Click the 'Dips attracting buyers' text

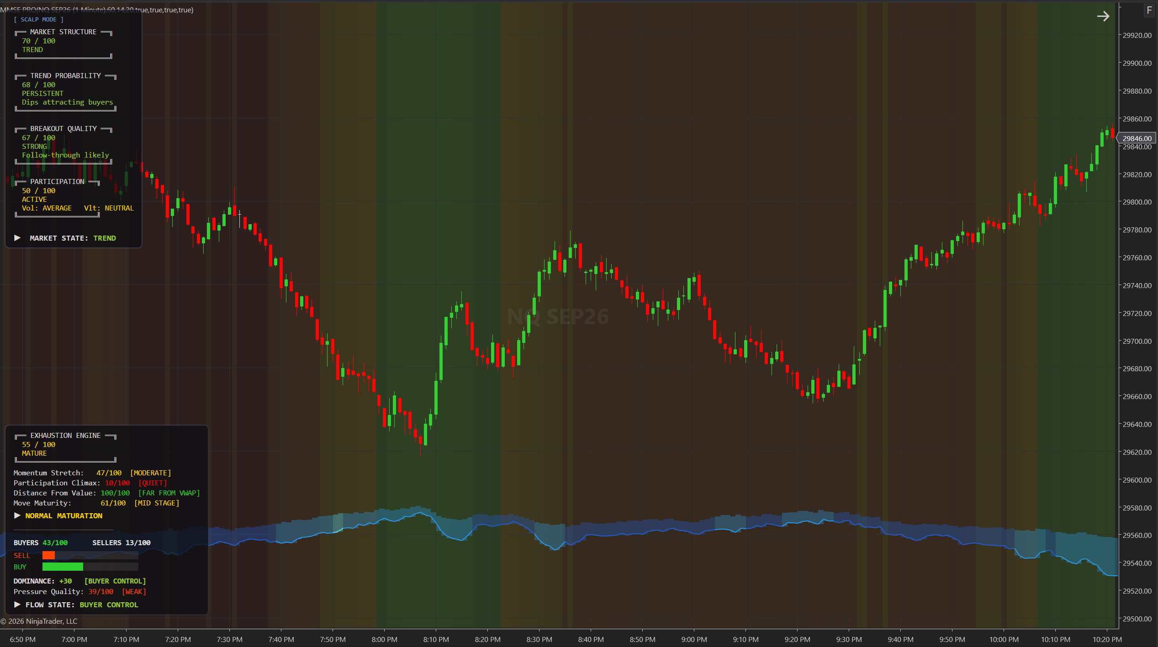point(68,102)
